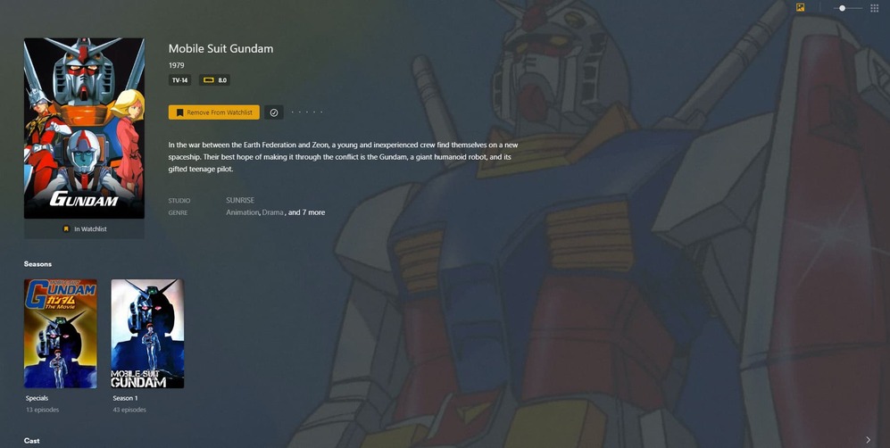Filter by the Drama genre link
This screenshot has width=890, height=448.
272,212
